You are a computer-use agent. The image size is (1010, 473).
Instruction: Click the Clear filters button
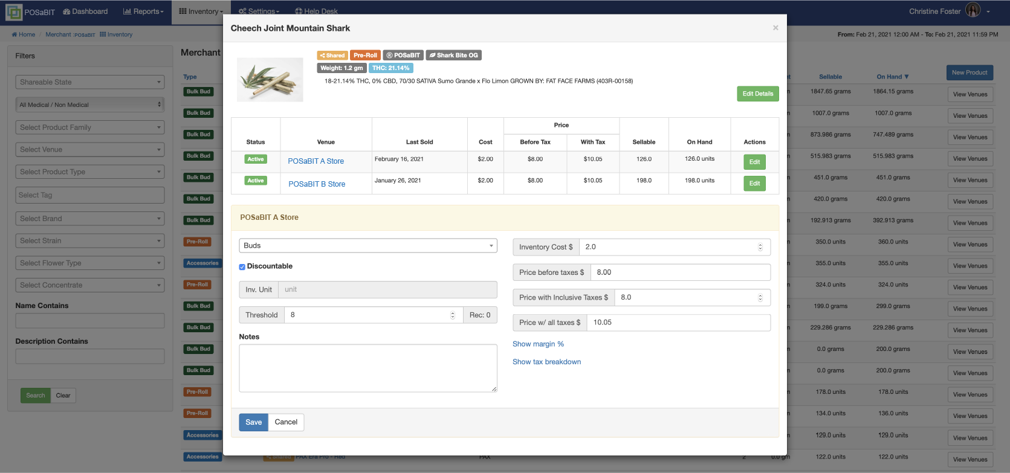[x=63, y=396]
